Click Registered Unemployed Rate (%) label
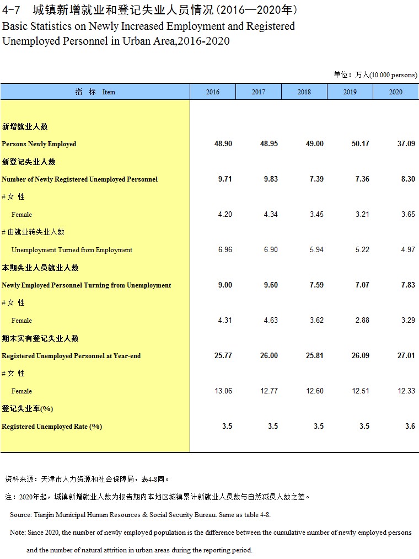419x559 pixels. [x=52, y=427]
